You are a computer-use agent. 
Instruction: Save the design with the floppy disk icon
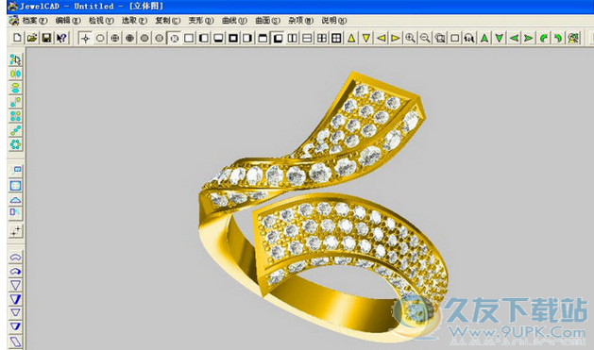(46, 38)
